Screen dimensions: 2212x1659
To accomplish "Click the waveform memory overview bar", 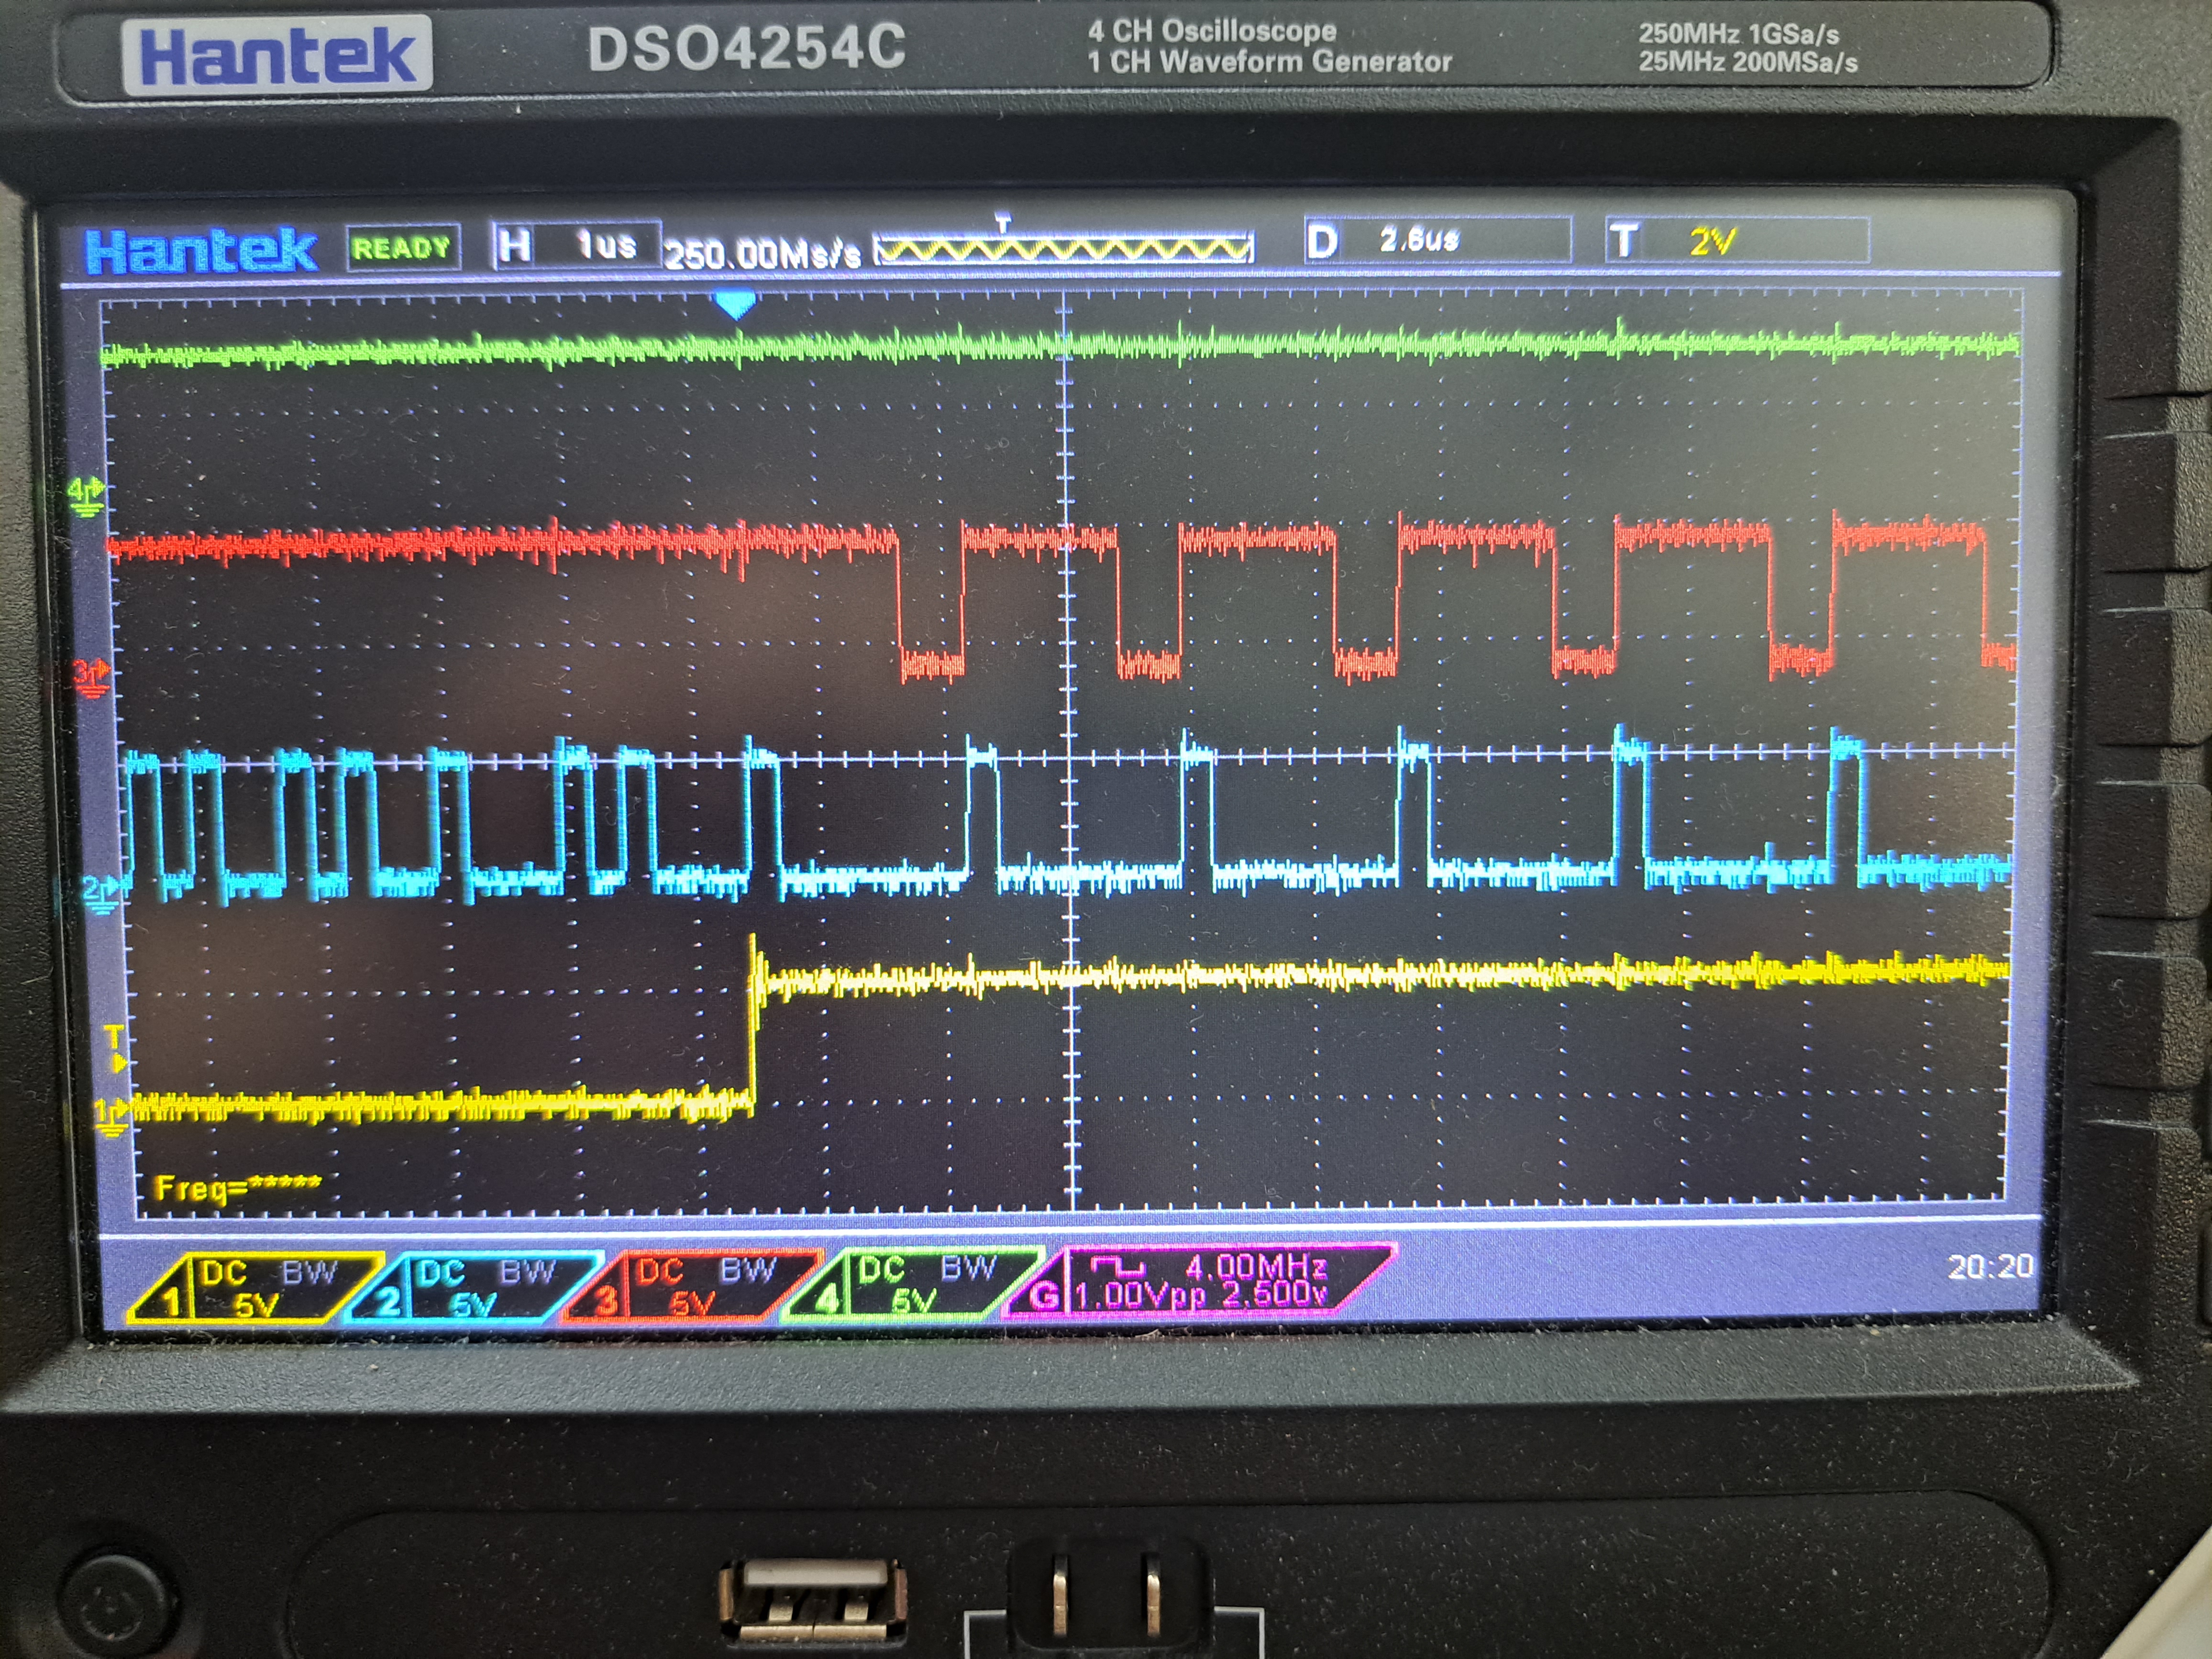I will coord(1063,247).
